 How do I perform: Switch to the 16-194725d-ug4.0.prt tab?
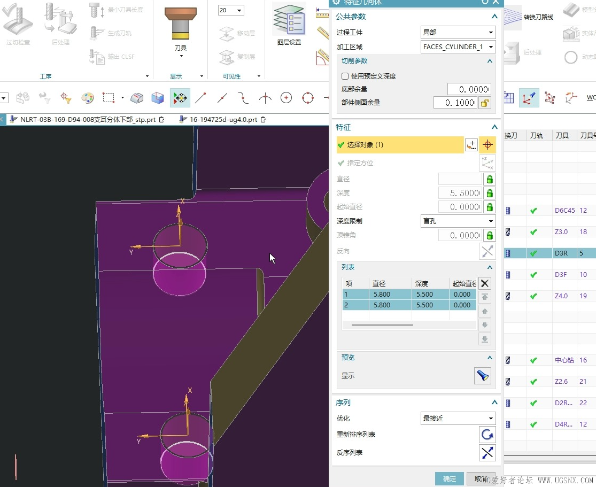[x=222, y=119]
